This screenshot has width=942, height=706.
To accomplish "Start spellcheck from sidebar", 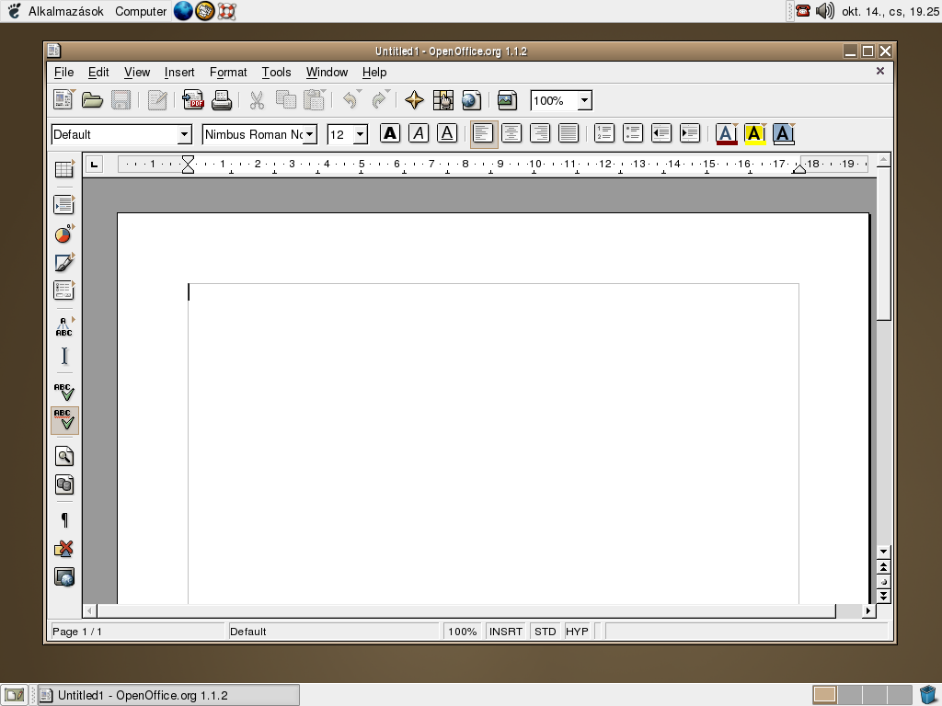I will pyautogui.click(x=64, y=392).
